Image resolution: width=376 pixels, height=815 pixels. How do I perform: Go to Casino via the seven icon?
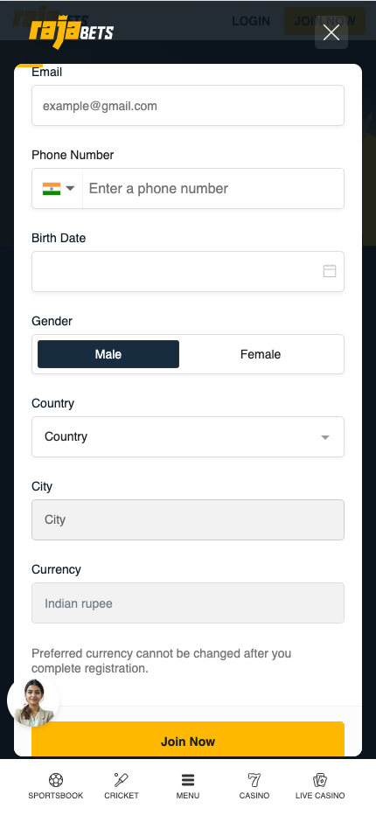coord(254,780)
